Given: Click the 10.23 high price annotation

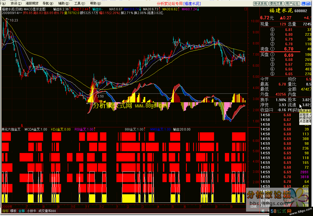Looking at the screenshot, I should (x=14, y=20).
